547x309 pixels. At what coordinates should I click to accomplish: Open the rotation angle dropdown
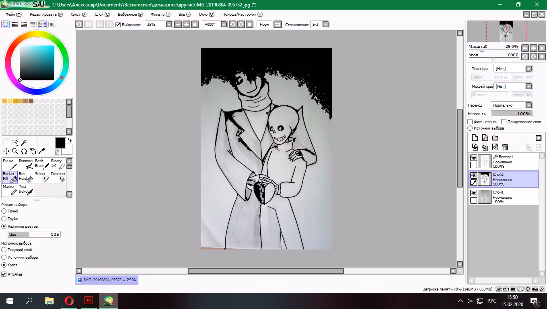[x=224, y=25]
